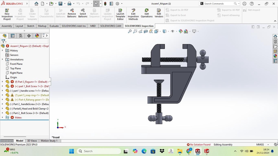Create a new document with the New icon
Image resolution: width=278 pixels, height=156 pixels.
(43, 3)
